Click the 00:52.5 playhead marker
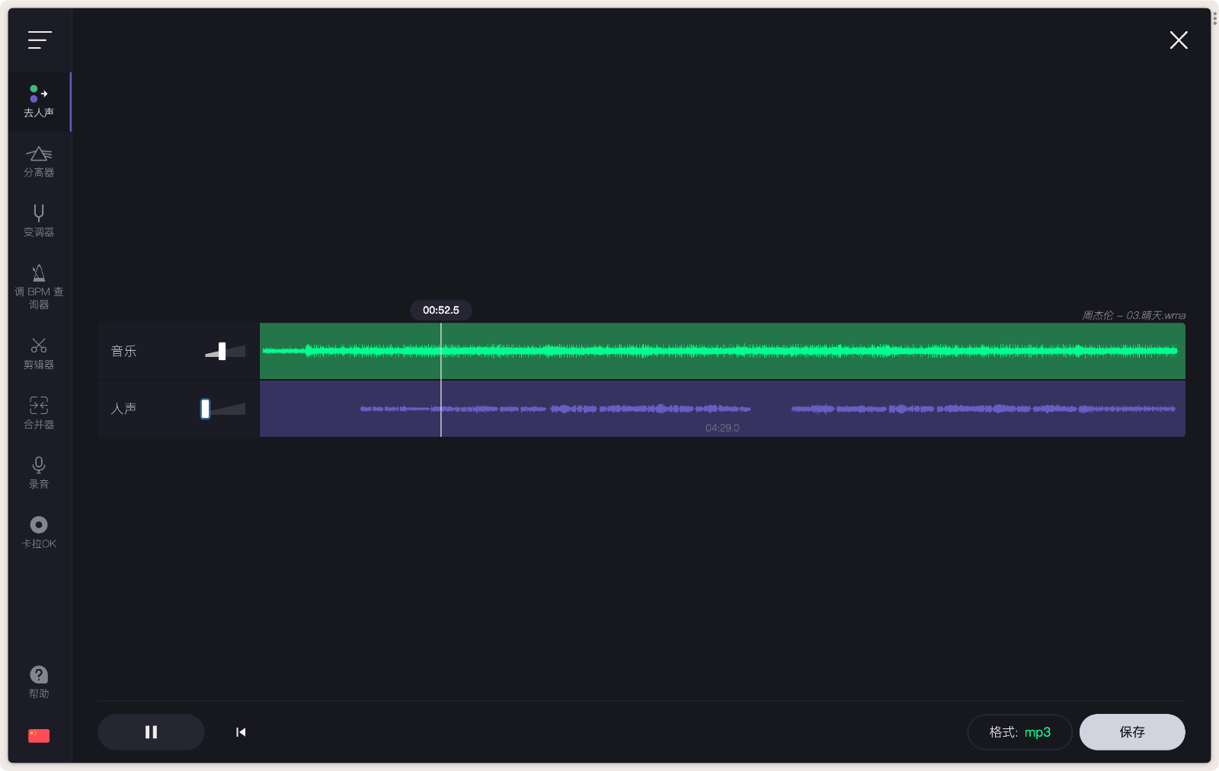1219x771 pixels. tap(441, 310)
